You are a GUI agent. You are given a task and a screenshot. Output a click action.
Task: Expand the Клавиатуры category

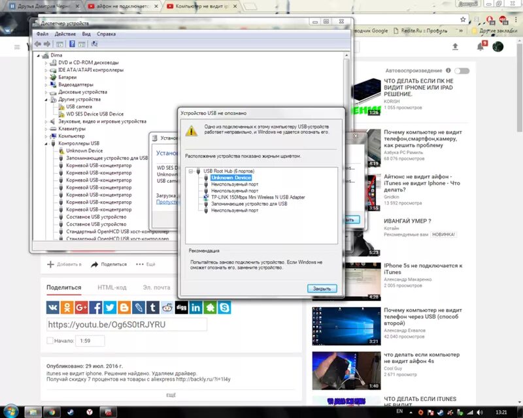(x=46, y=129)
